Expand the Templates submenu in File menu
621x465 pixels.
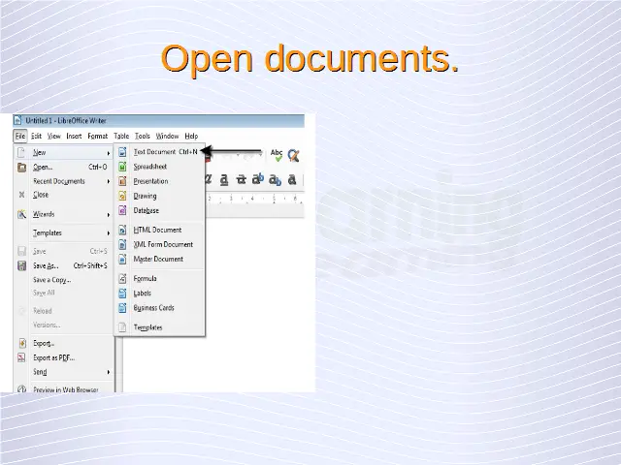[x=48, y=233]
